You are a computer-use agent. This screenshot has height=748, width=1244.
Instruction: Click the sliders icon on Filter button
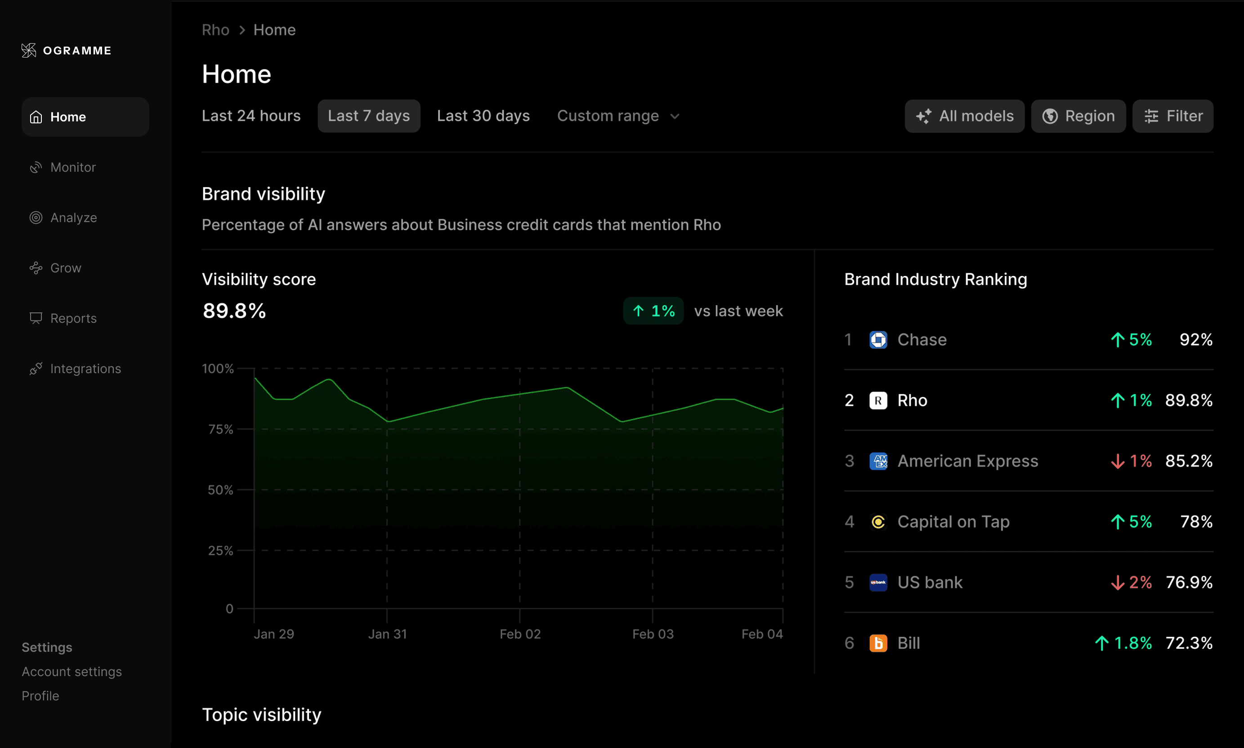click(x=1151, y=116)
